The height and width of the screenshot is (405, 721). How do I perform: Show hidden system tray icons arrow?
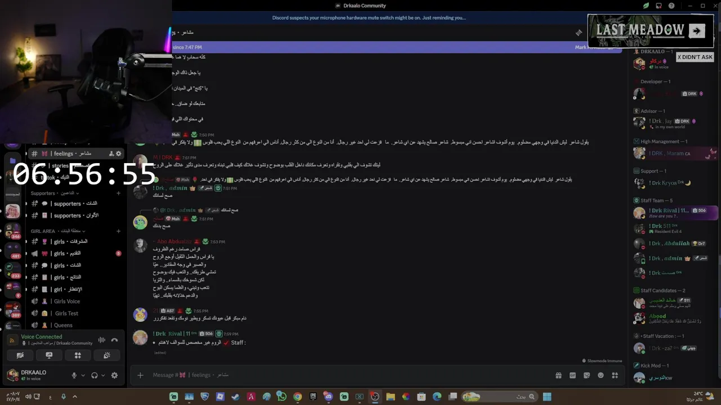(74, 397)
